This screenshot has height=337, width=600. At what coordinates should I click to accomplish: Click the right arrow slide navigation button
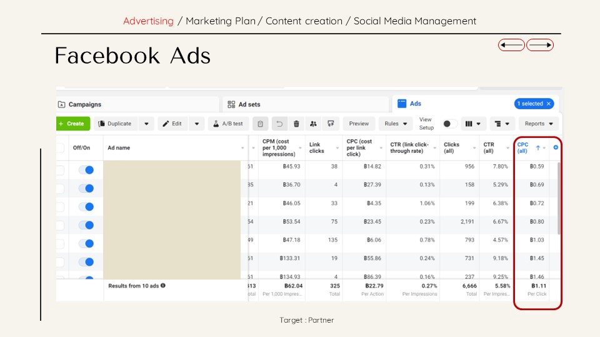click(x=540, y=45)
